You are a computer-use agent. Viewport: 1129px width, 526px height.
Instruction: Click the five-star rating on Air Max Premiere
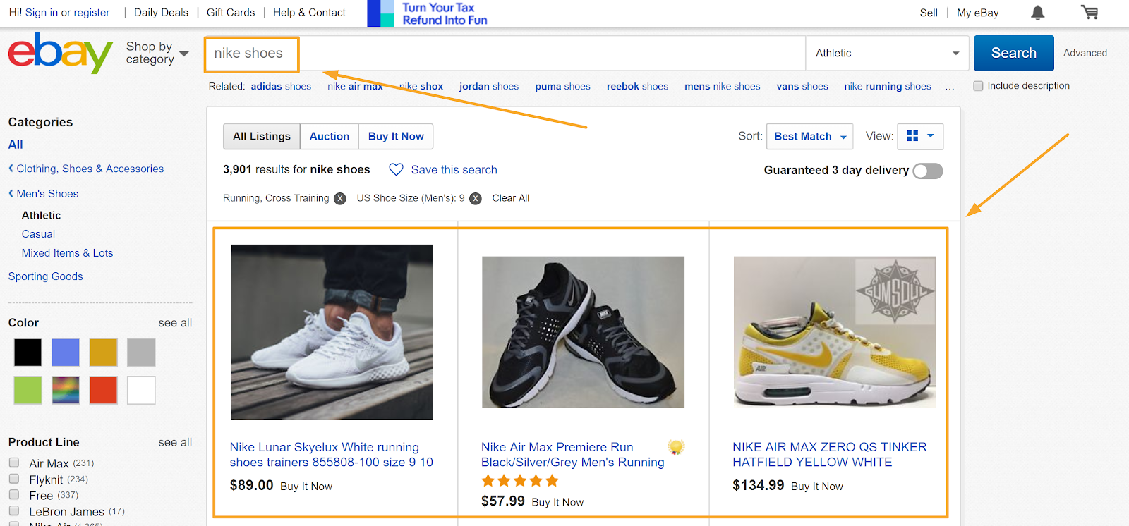pos(519,481)
